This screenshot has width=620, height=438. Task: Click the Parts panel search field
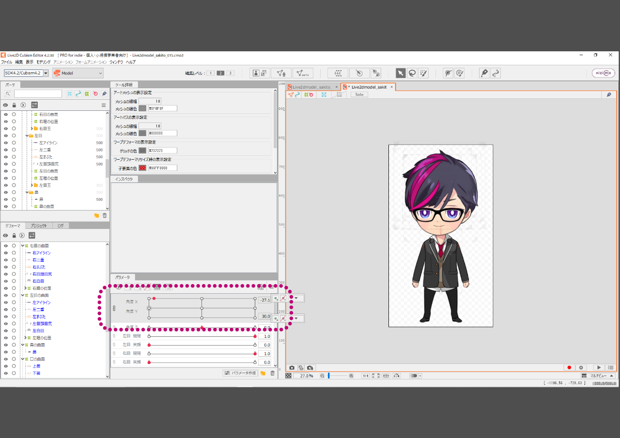pos(38,93)
